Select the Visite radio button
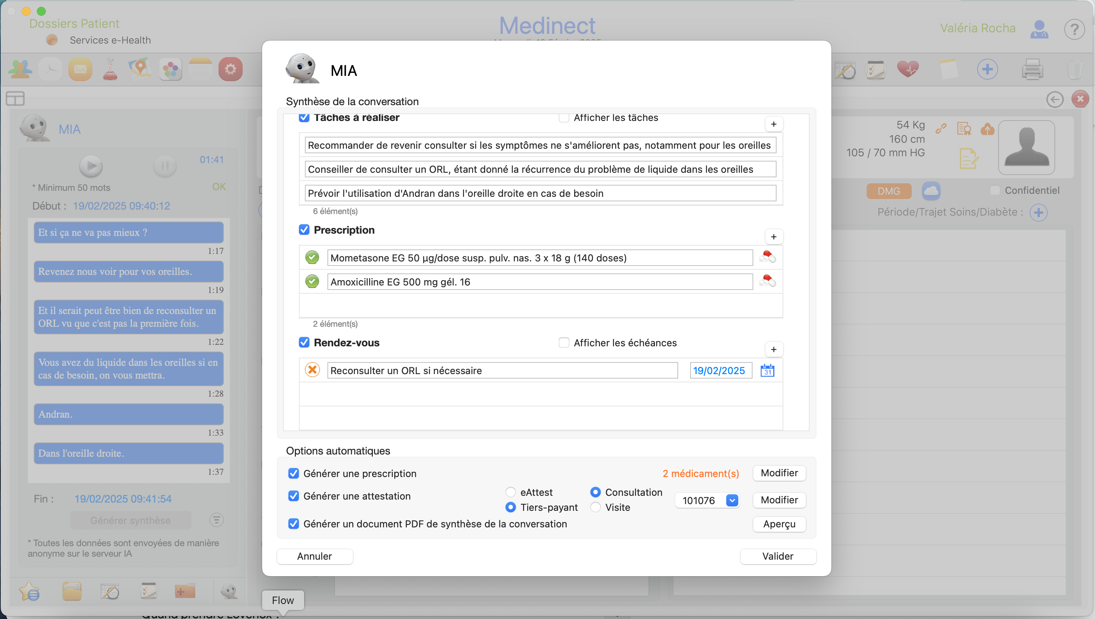Viewport: 1095px width, 619px height. (x=596, y=507)
